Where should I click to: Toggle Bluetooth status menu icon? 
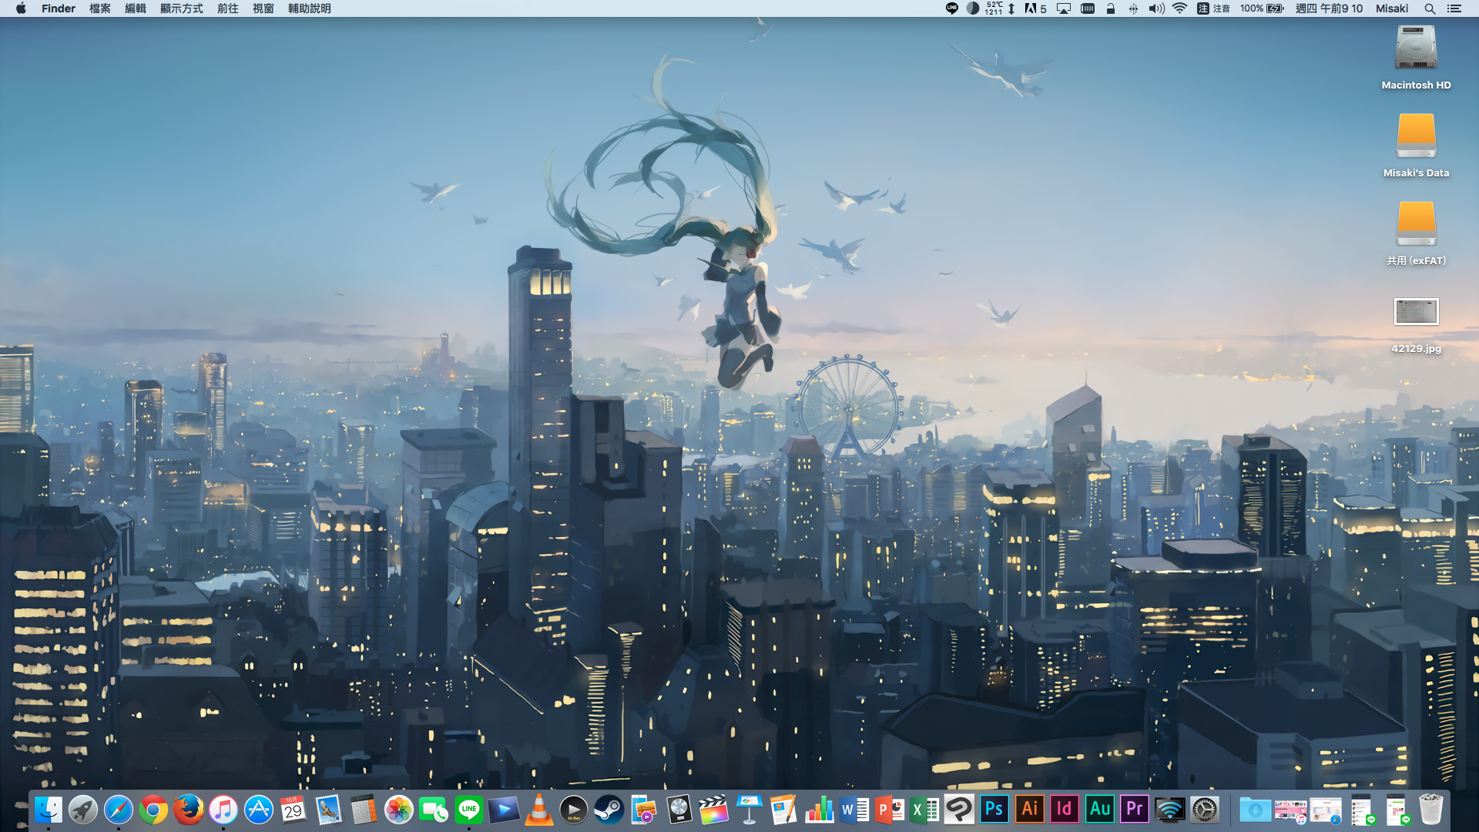(1133, 8)
